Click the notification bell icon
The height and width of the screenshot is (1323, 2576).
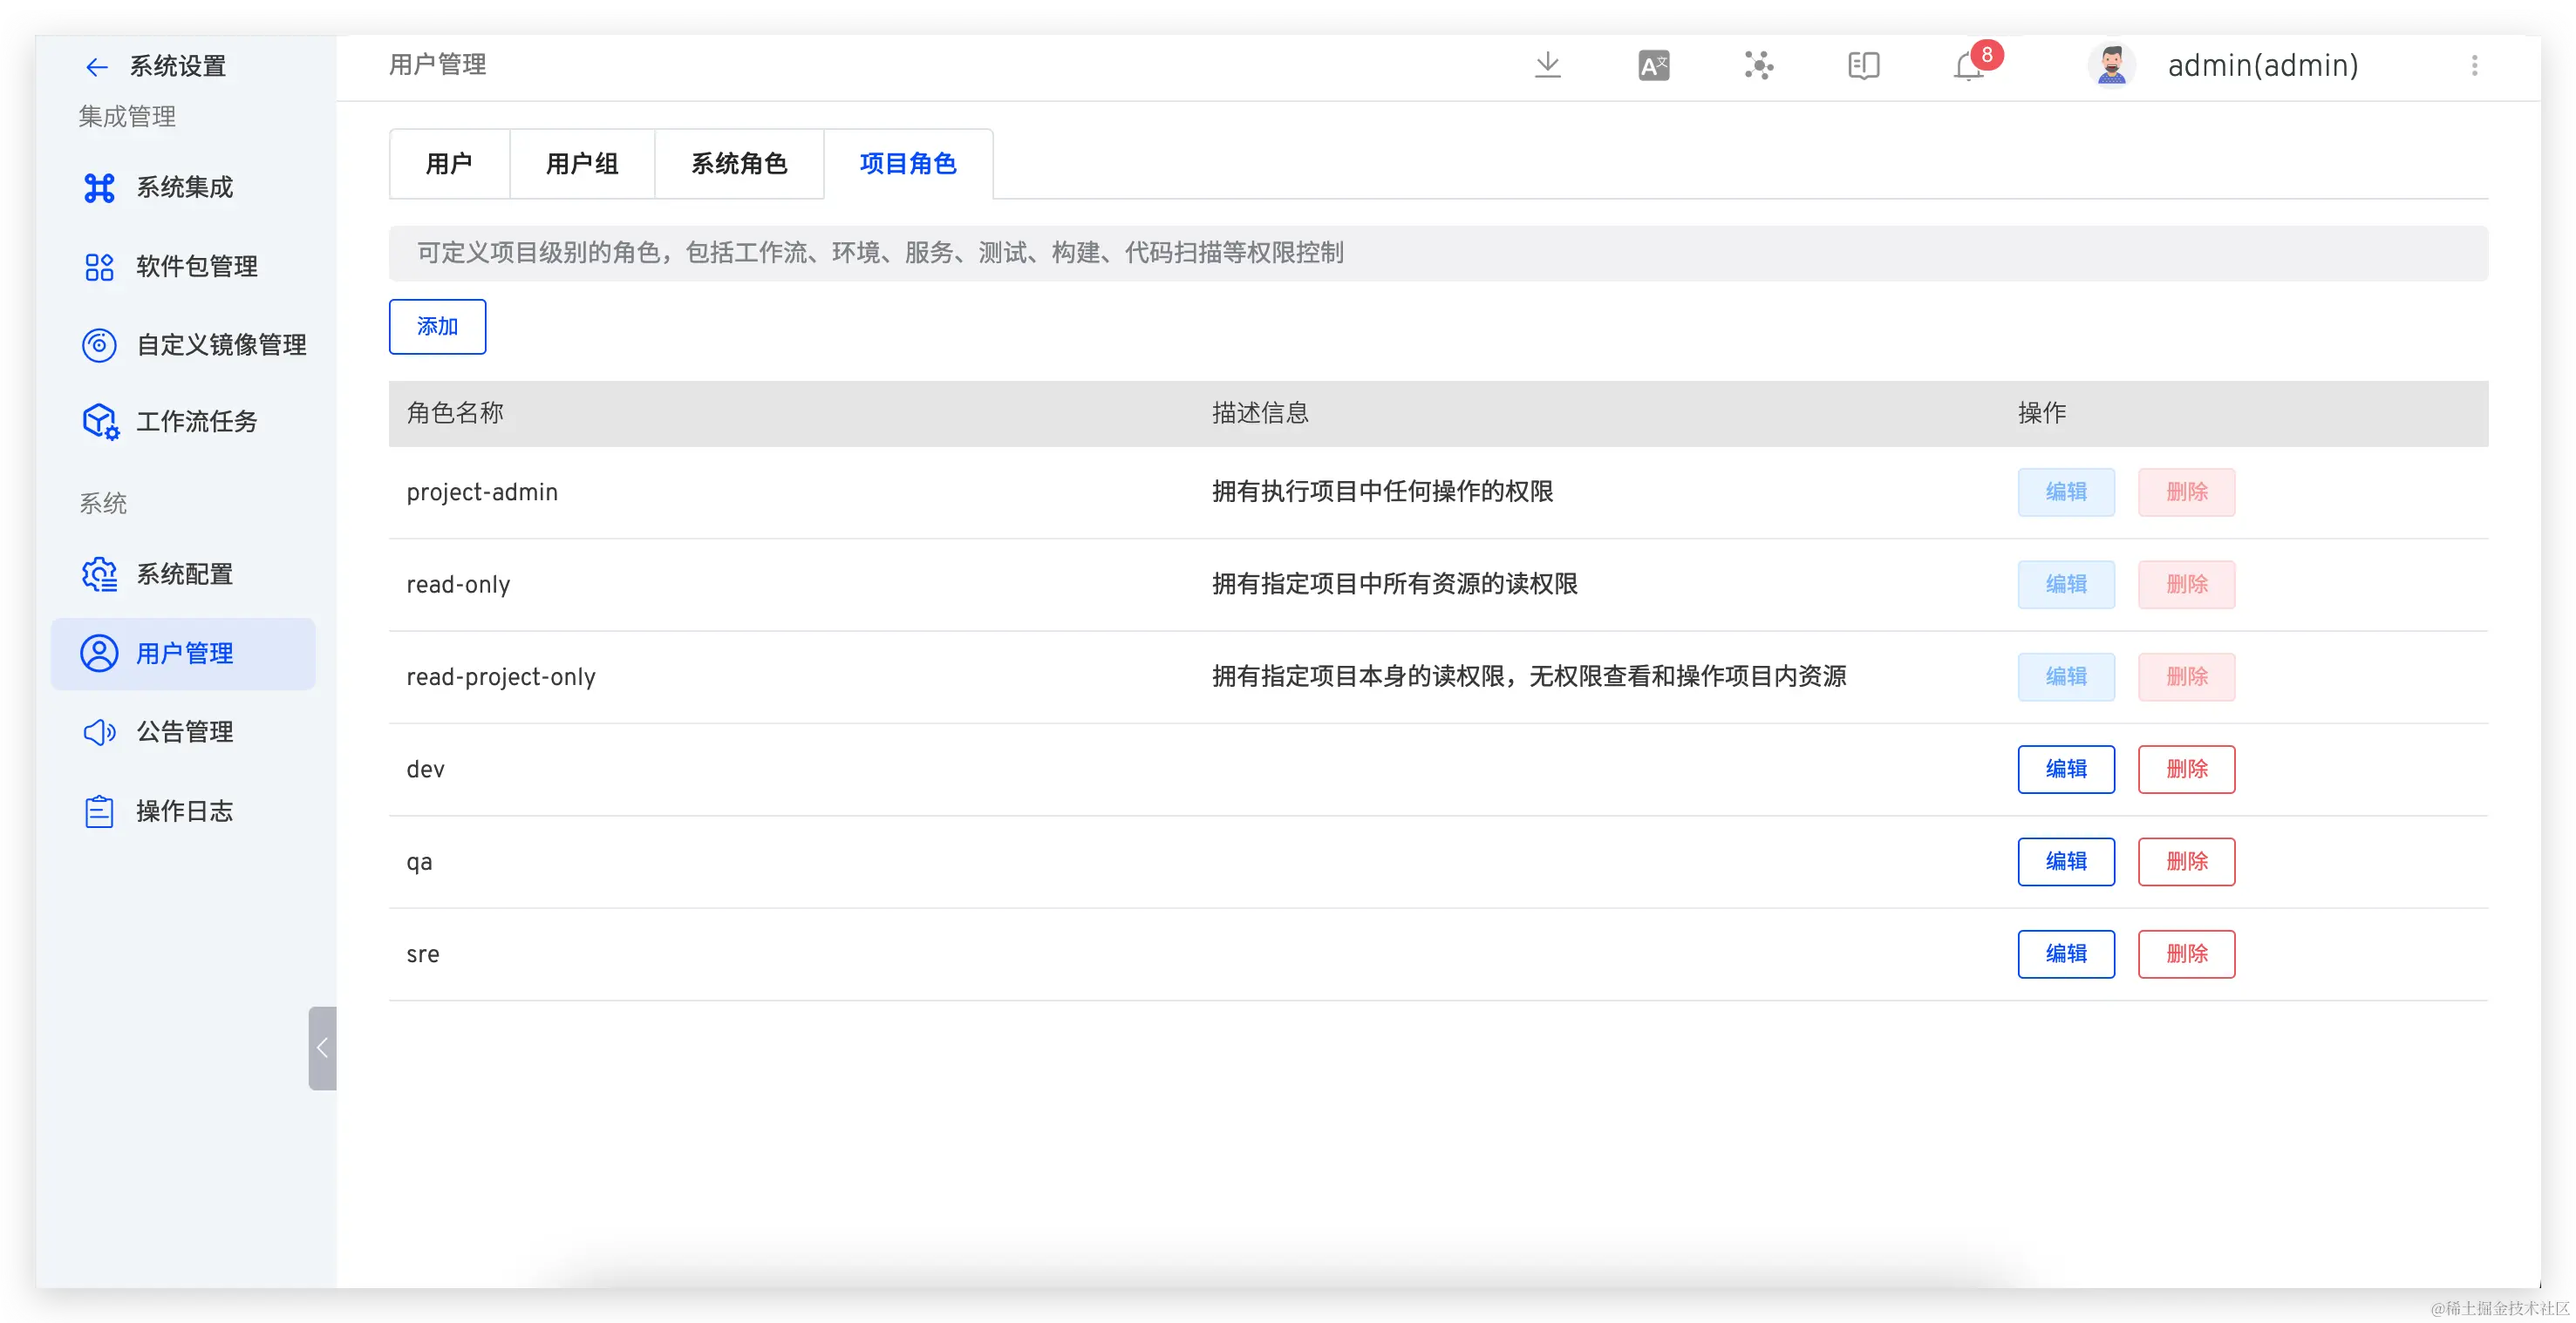coord(1968,66)
